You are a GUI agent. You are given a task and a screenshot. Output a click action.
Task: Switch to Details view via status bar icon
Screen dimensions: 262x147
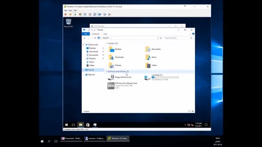tap(189, 111)
